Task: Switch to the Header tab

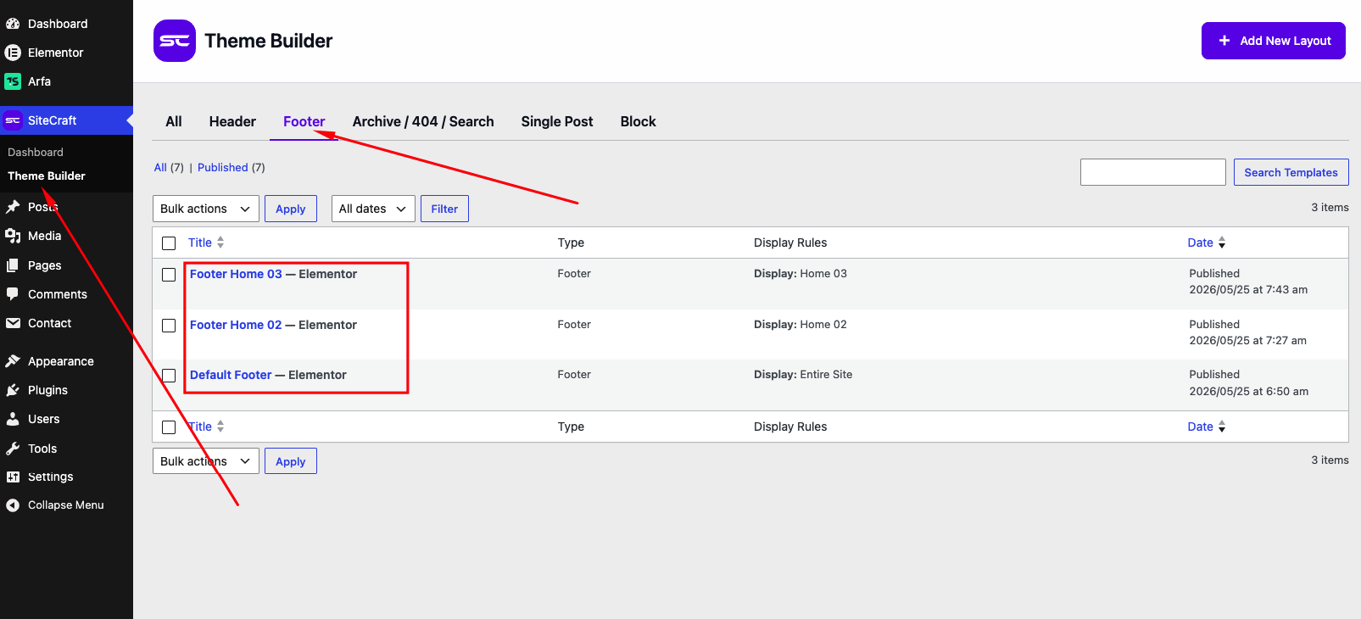Action: (232, 121)
